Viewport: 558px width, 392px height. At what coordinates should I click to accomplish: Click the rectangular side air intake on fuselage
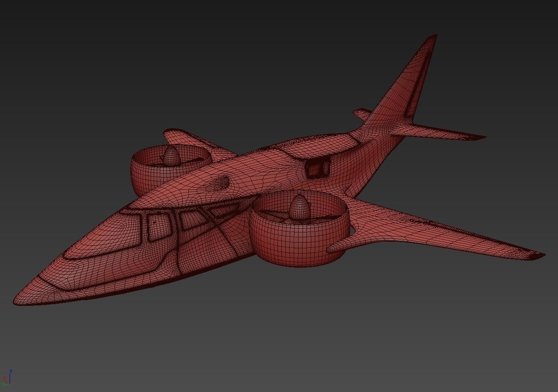tap(317, 168)
